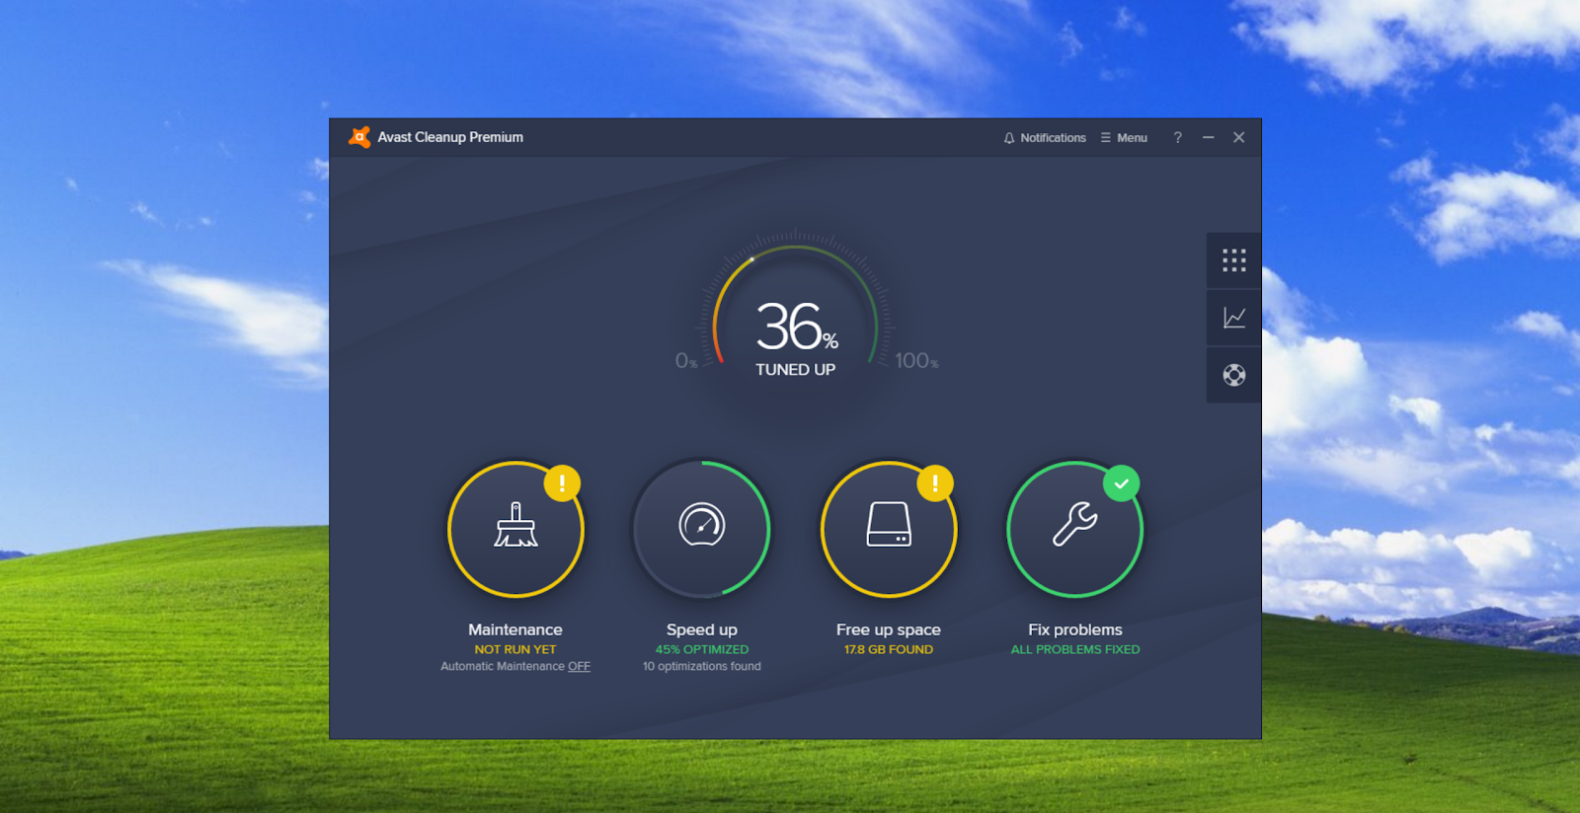The height and width of the screenshot is (813, 1580).
Task: Click the Free up space warning badge
Action: [x=935, y=483]
